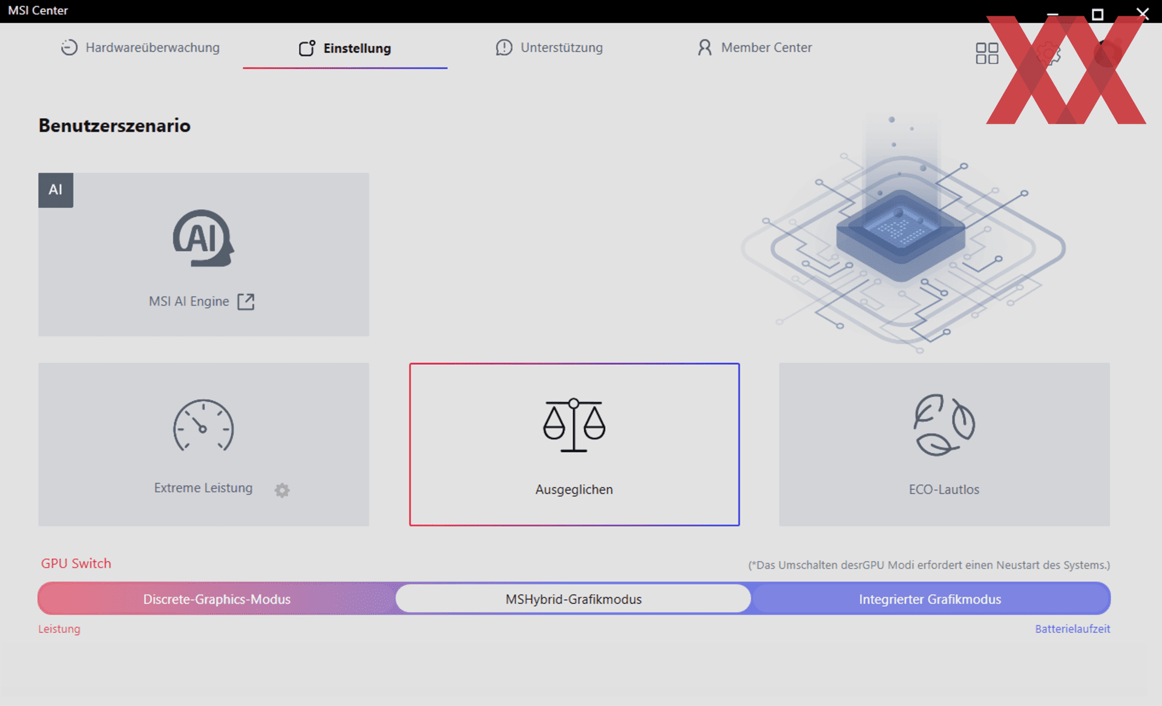
Task: Click the Member Center person icon
Action: point(704,47)
